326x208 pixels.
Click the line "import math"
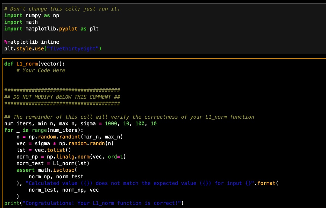click(x=21, y=22)
